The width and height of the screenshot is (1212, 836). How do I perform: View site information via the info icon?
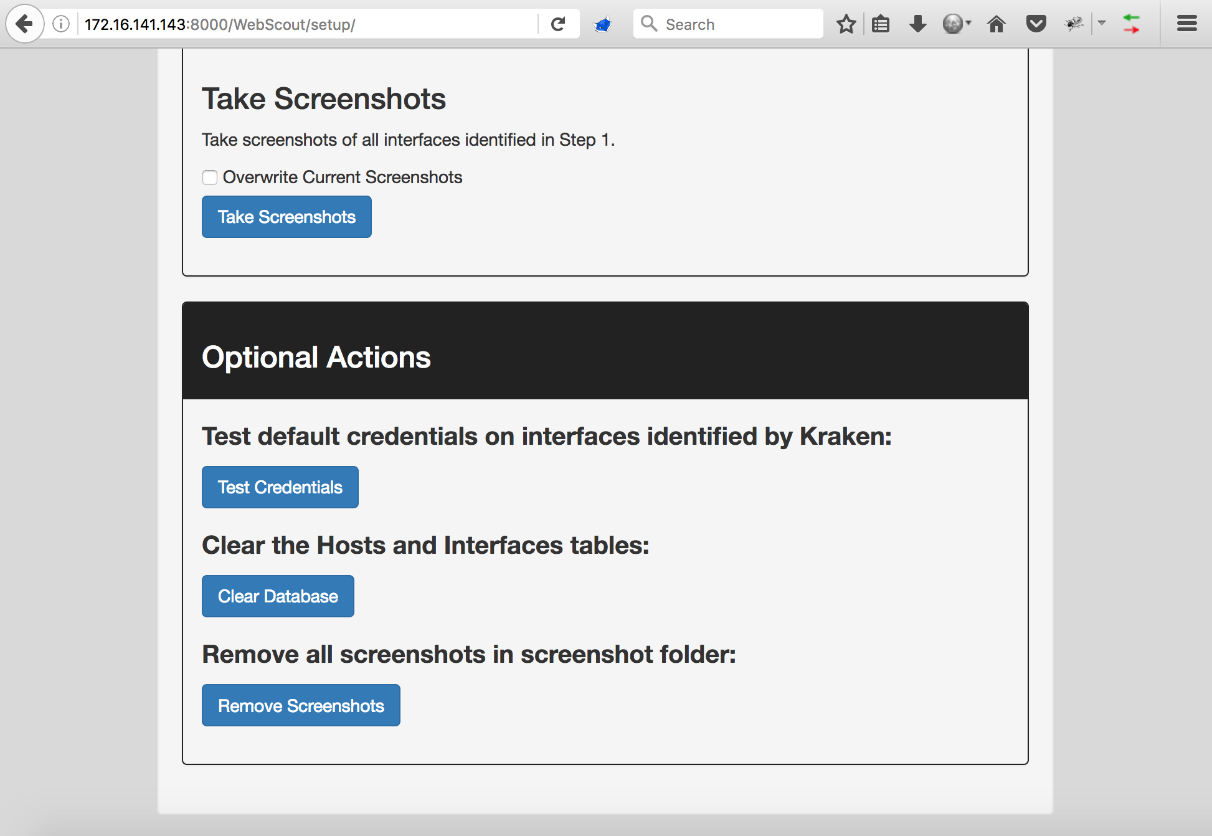coord(61,24)
